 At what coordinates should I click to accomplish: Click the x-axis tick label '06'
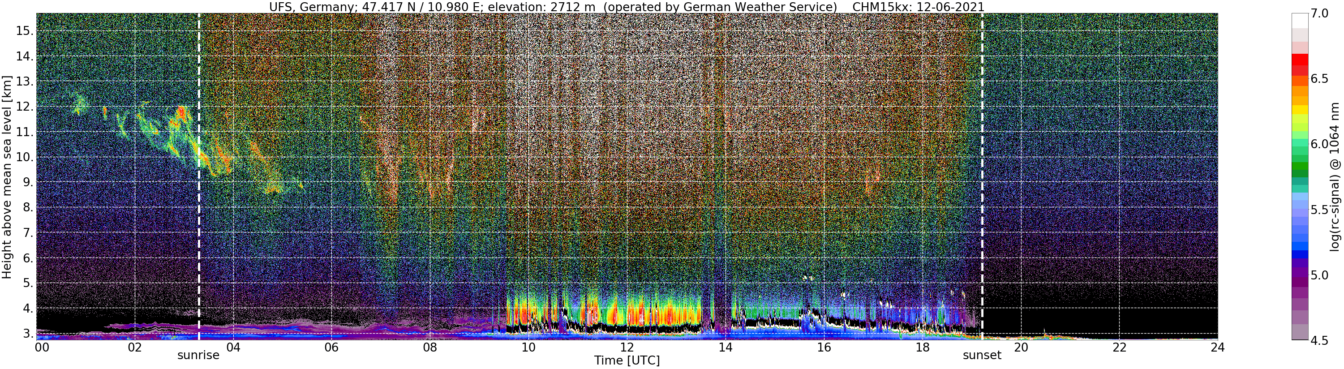[x=331, y=348]
